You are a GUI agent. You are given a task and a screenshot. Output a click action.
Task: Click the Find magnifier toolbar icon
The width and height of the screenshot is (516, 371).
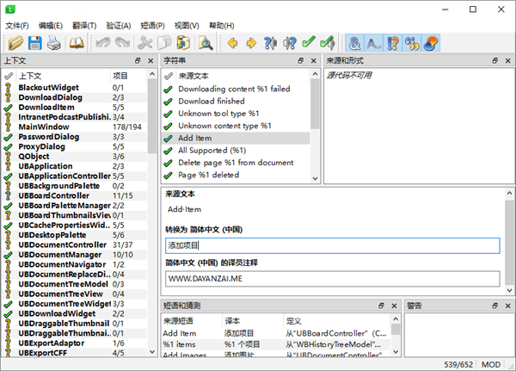(x=206, y=42)
